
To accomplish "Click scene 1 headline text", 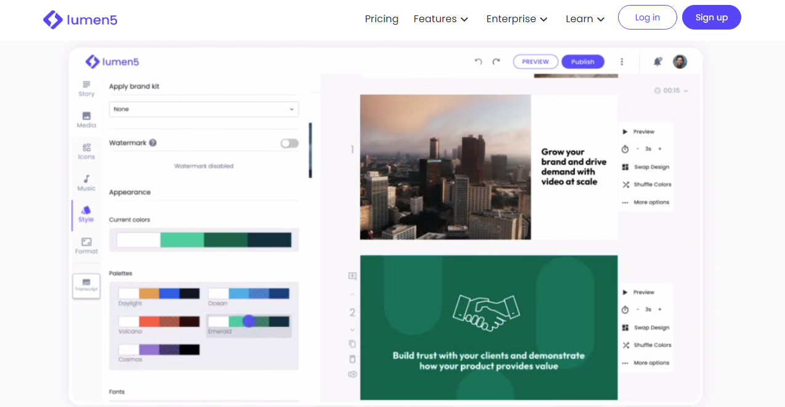I will [574, 167].
